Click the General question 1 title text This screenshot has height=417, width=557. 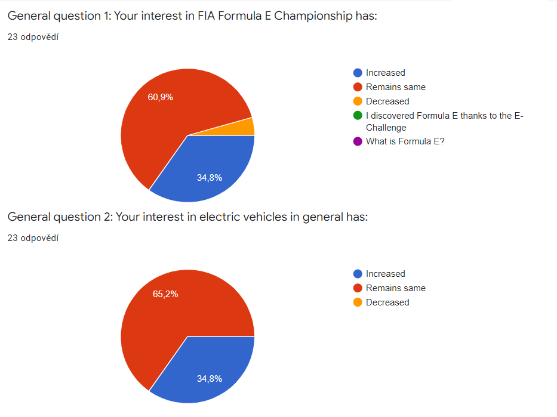192,16
